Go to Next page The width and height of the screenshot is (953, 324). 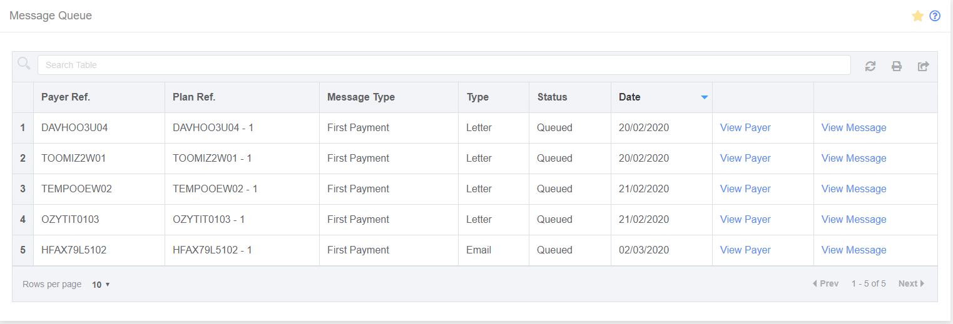(x=912, y=283)
